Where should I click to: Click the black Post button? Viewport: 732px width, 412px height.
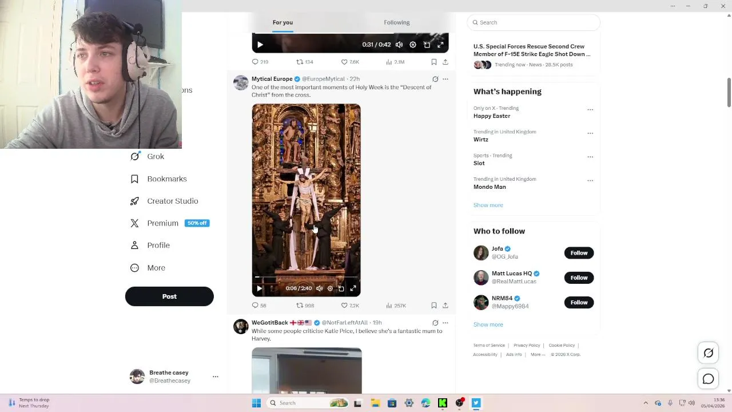[169, 296]
